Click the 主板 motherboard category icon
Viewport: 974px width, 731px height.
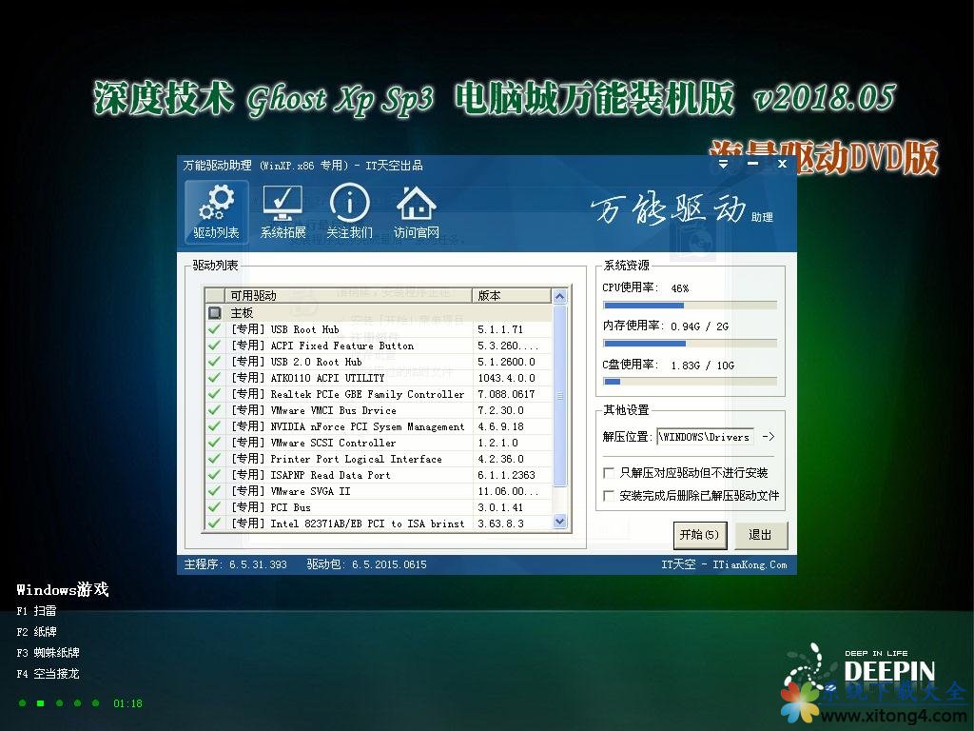tap(215, 312)
